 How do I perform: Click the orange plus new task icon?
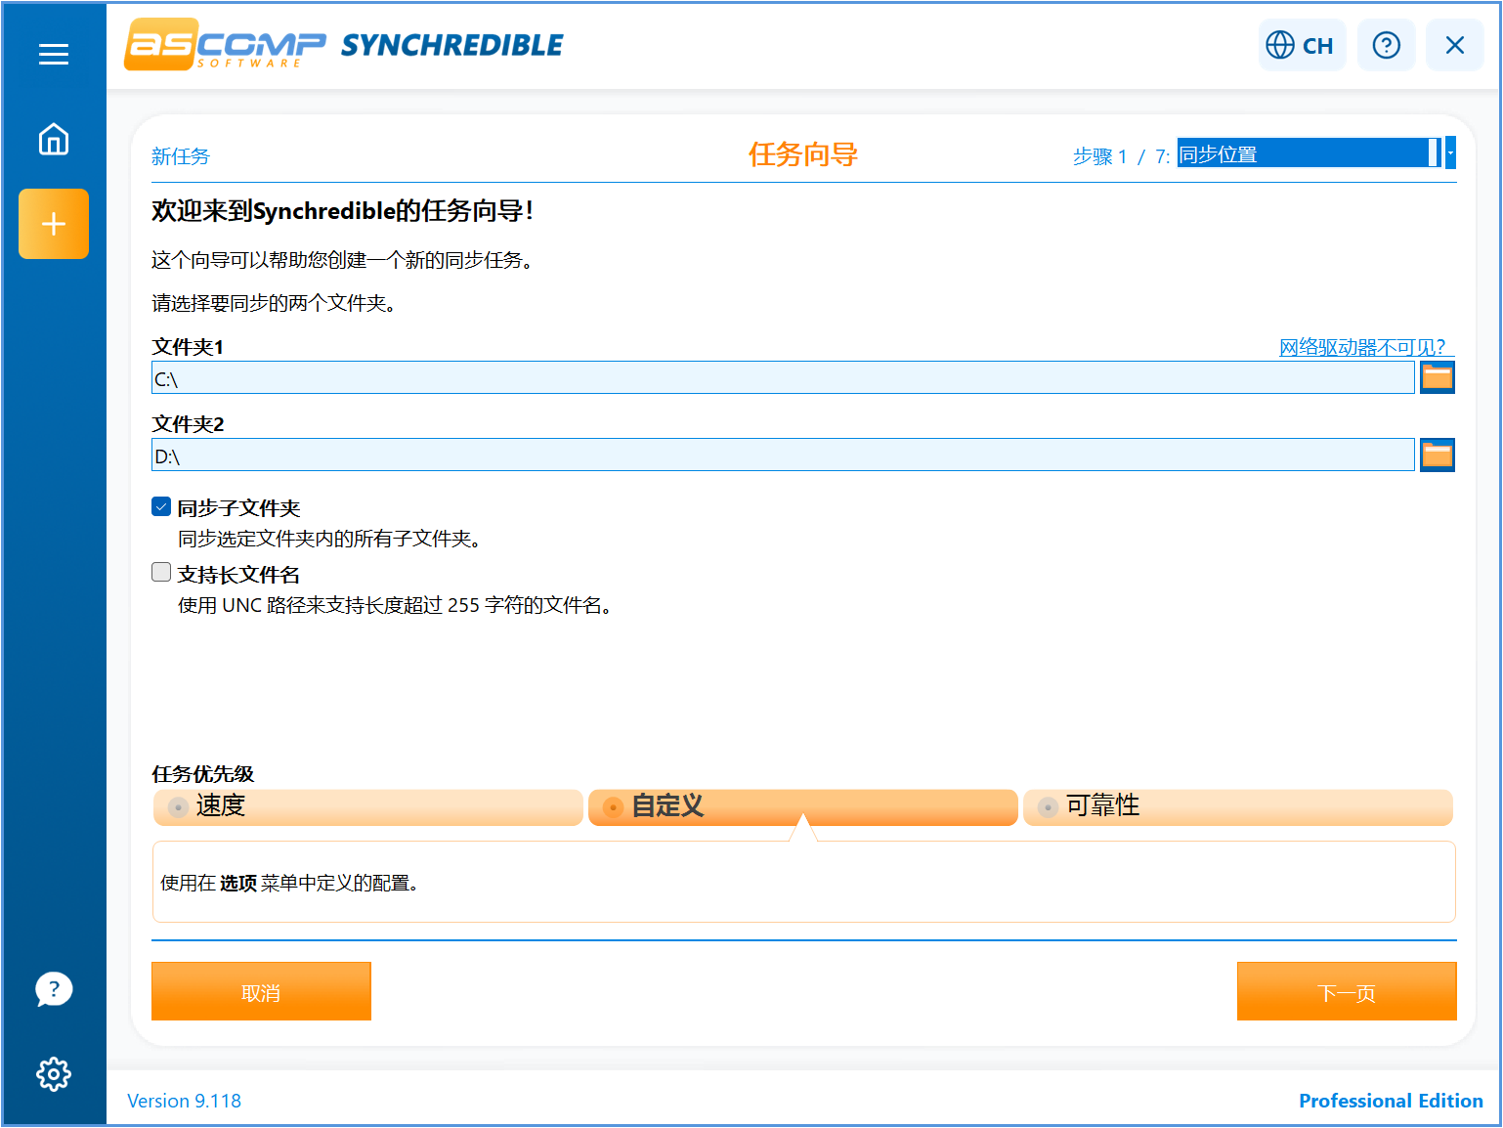tap(54, 224)
